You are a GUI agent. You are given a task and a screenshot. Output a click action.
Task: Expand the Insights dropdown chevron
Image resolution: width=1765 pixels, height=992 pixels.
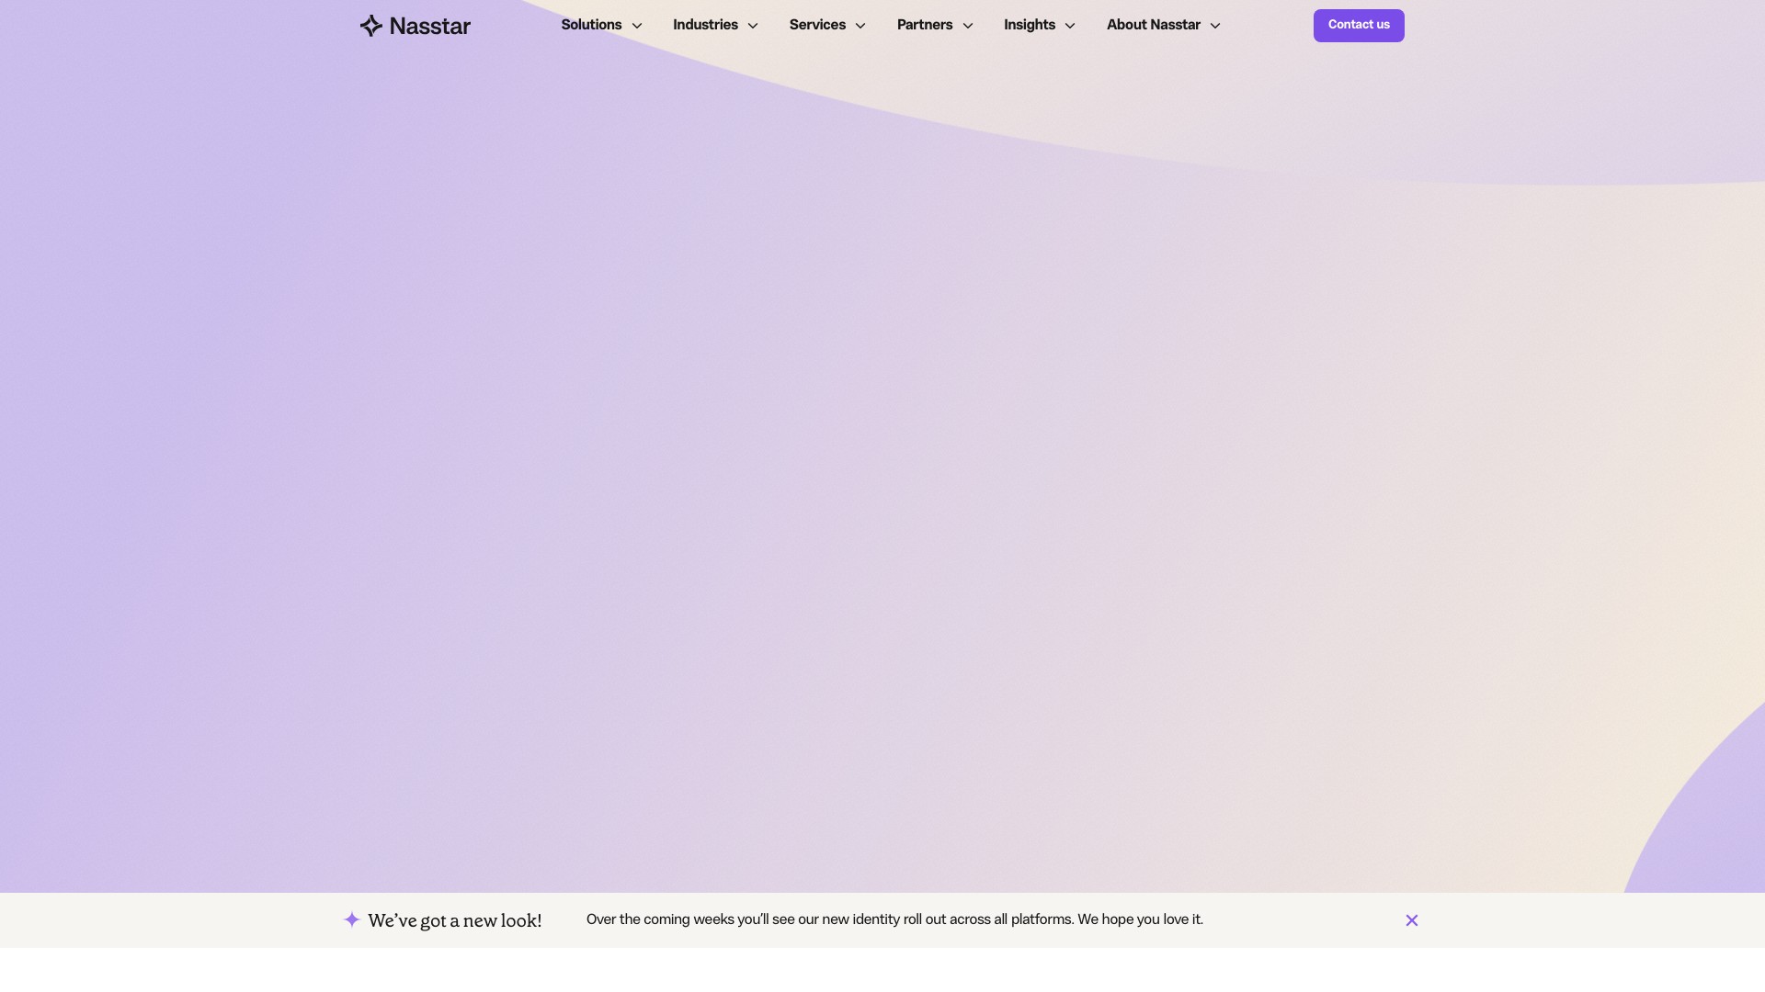pos(1070,26)
